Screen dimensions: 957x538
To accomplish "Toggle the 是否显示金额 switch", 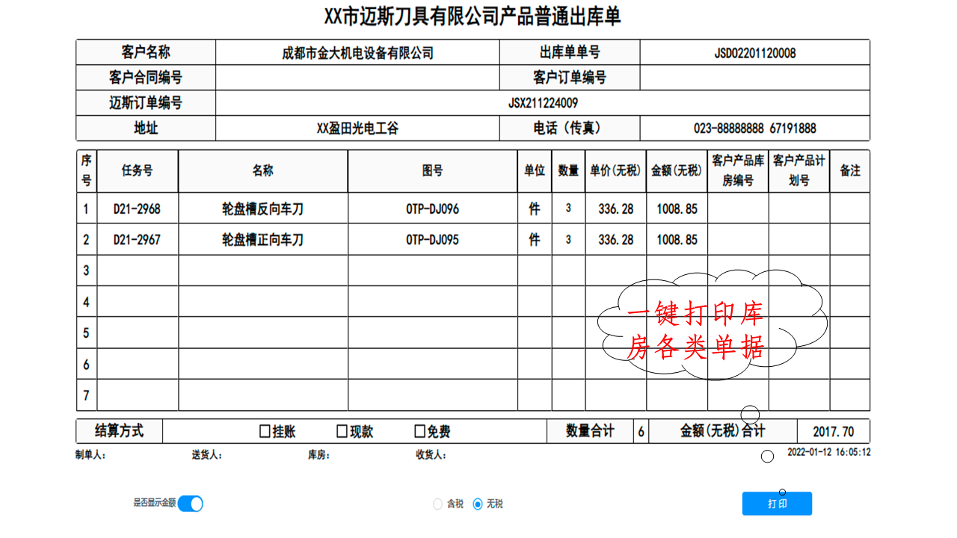I will pyautogui.click(x=190, y=504).
